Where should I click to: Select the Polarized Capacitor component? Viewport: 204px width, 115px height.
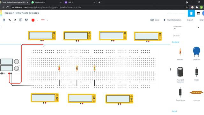coord(180,75)
